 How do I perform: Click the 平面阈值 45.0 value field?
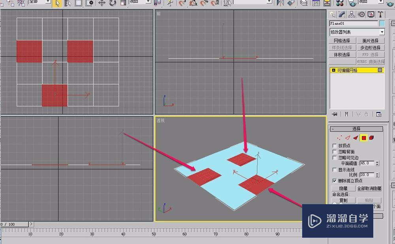tap(367, 163)
